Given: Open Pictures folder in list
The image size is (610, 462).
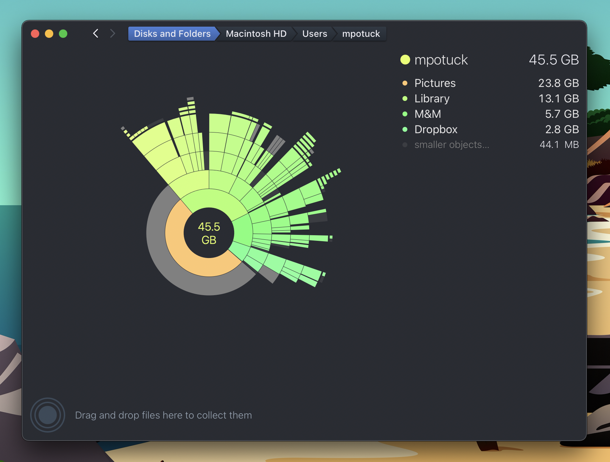Looking at the screenshot, I should 435,83.
